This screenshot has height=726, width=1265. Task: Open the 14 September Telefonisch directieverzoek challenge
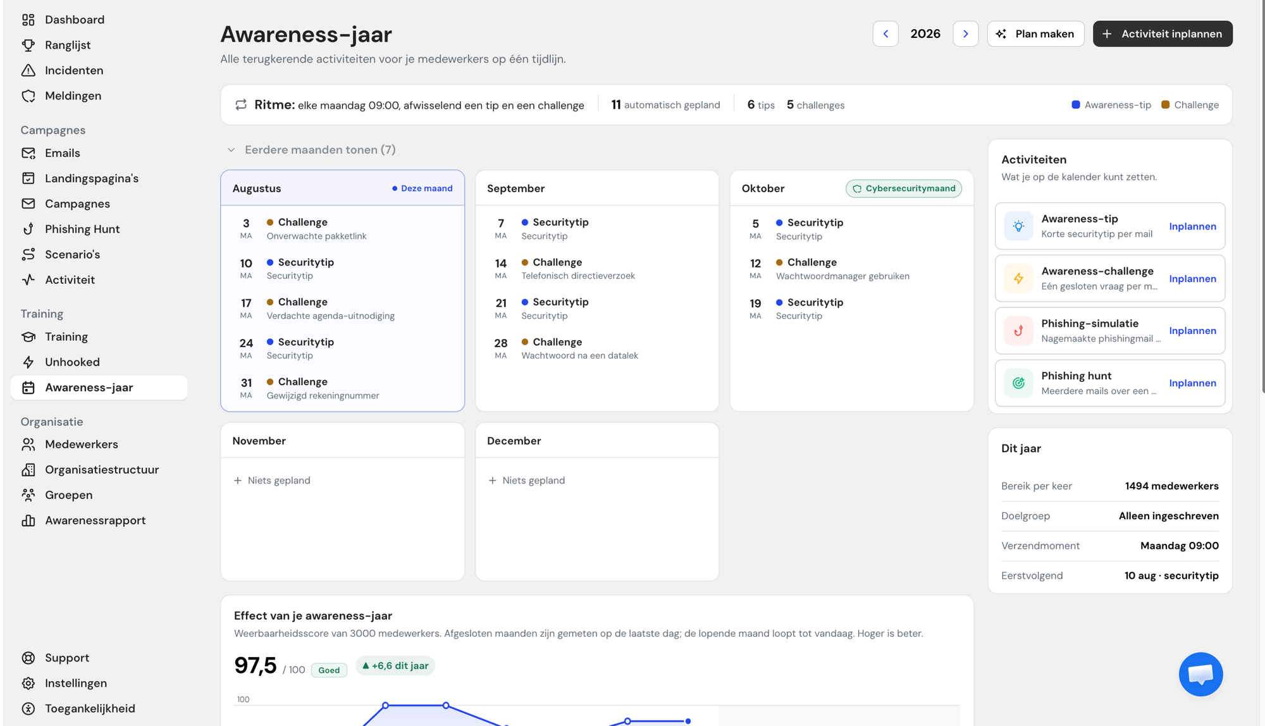point(596,269)
